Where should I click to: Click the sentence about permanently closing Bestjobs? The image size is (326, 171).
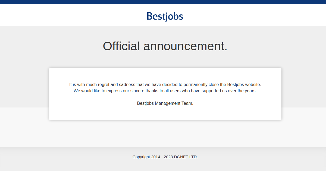pos(165,84)
